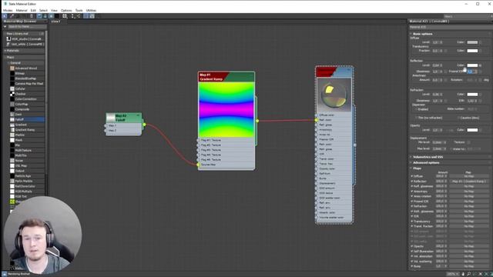Click the Cellular map thumbnail icon
493x277 pixels.
click(12, 89)
